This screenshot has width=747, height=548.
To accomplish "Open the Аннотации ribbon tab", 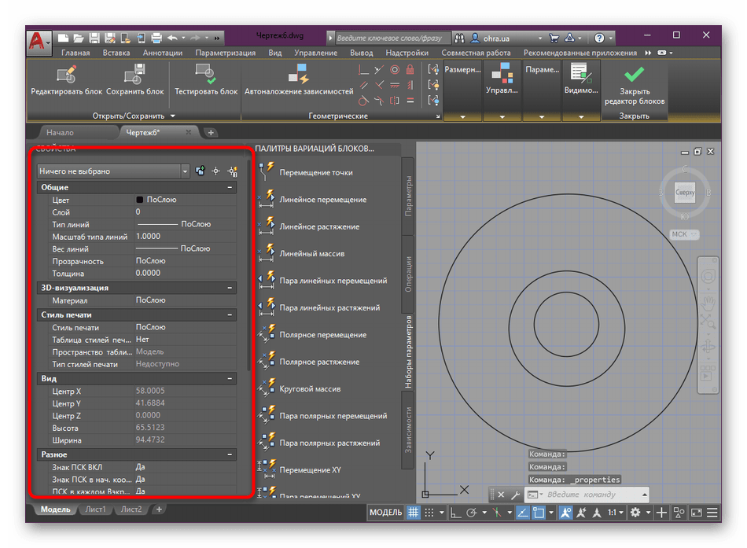I will click(x=163, y=53).
